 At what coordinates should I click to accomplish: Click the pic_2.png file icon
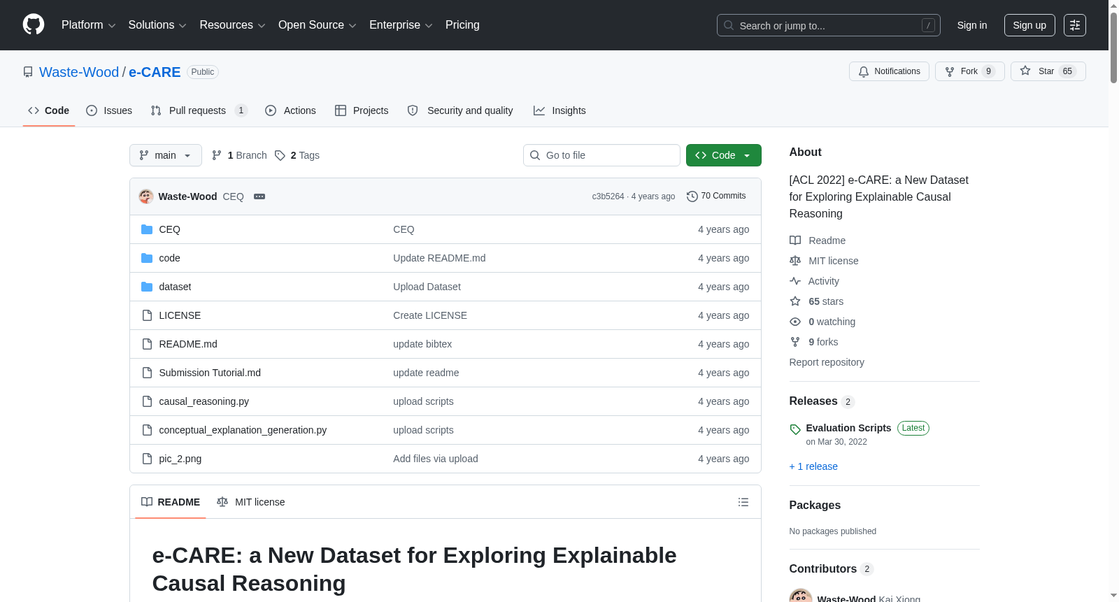point(147,459)
